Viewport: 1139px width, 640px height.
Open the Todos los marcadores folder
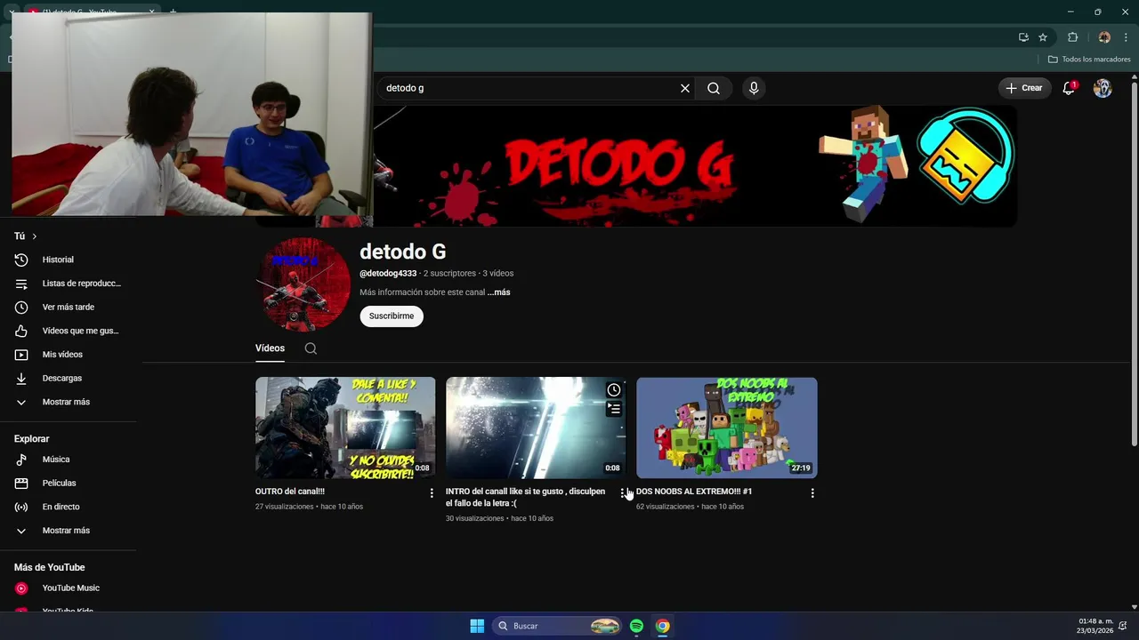[1089, 60]
